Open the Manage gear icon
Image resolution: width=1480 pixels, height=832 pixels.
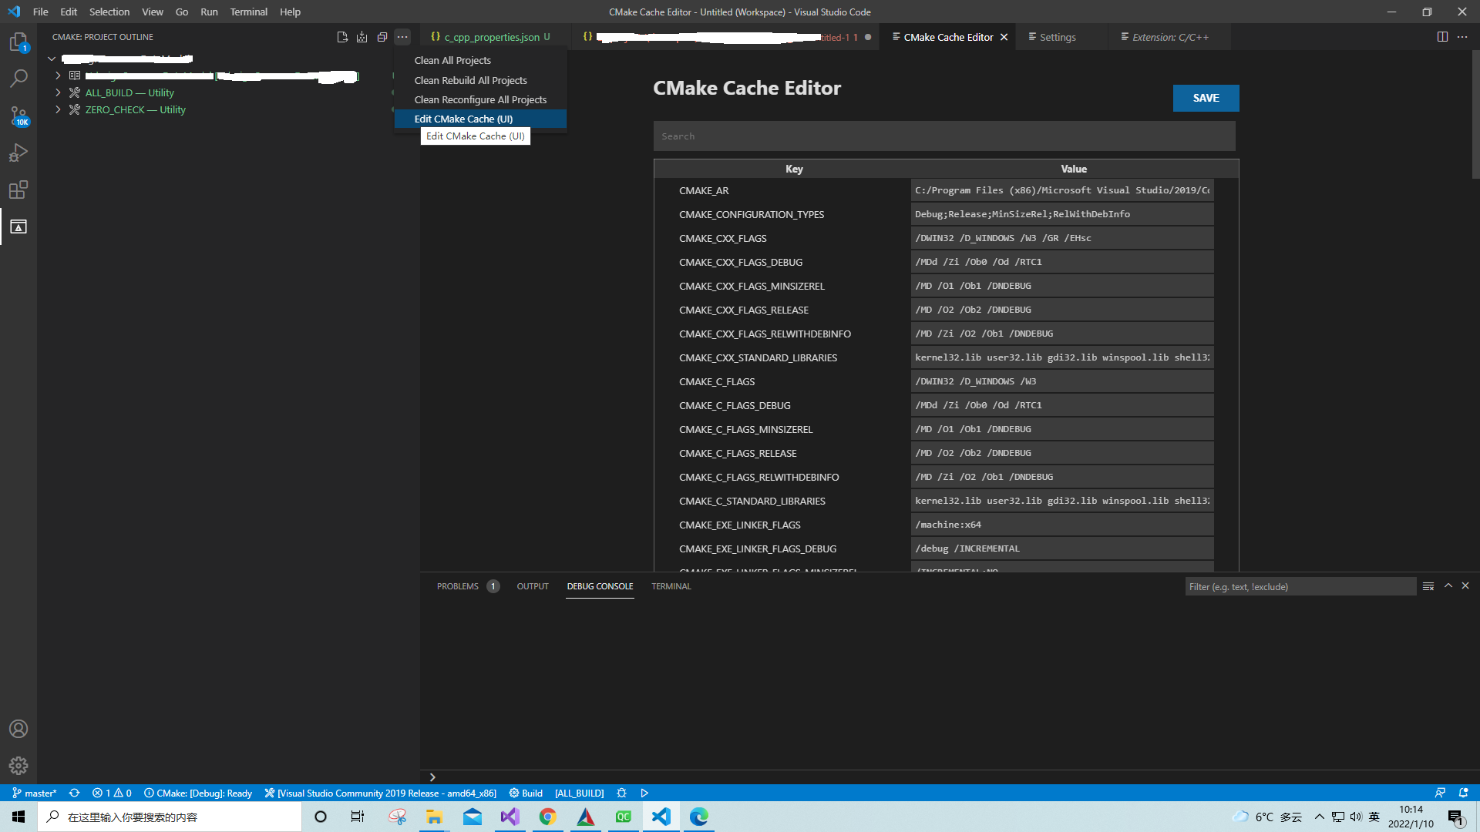point(18,766)
